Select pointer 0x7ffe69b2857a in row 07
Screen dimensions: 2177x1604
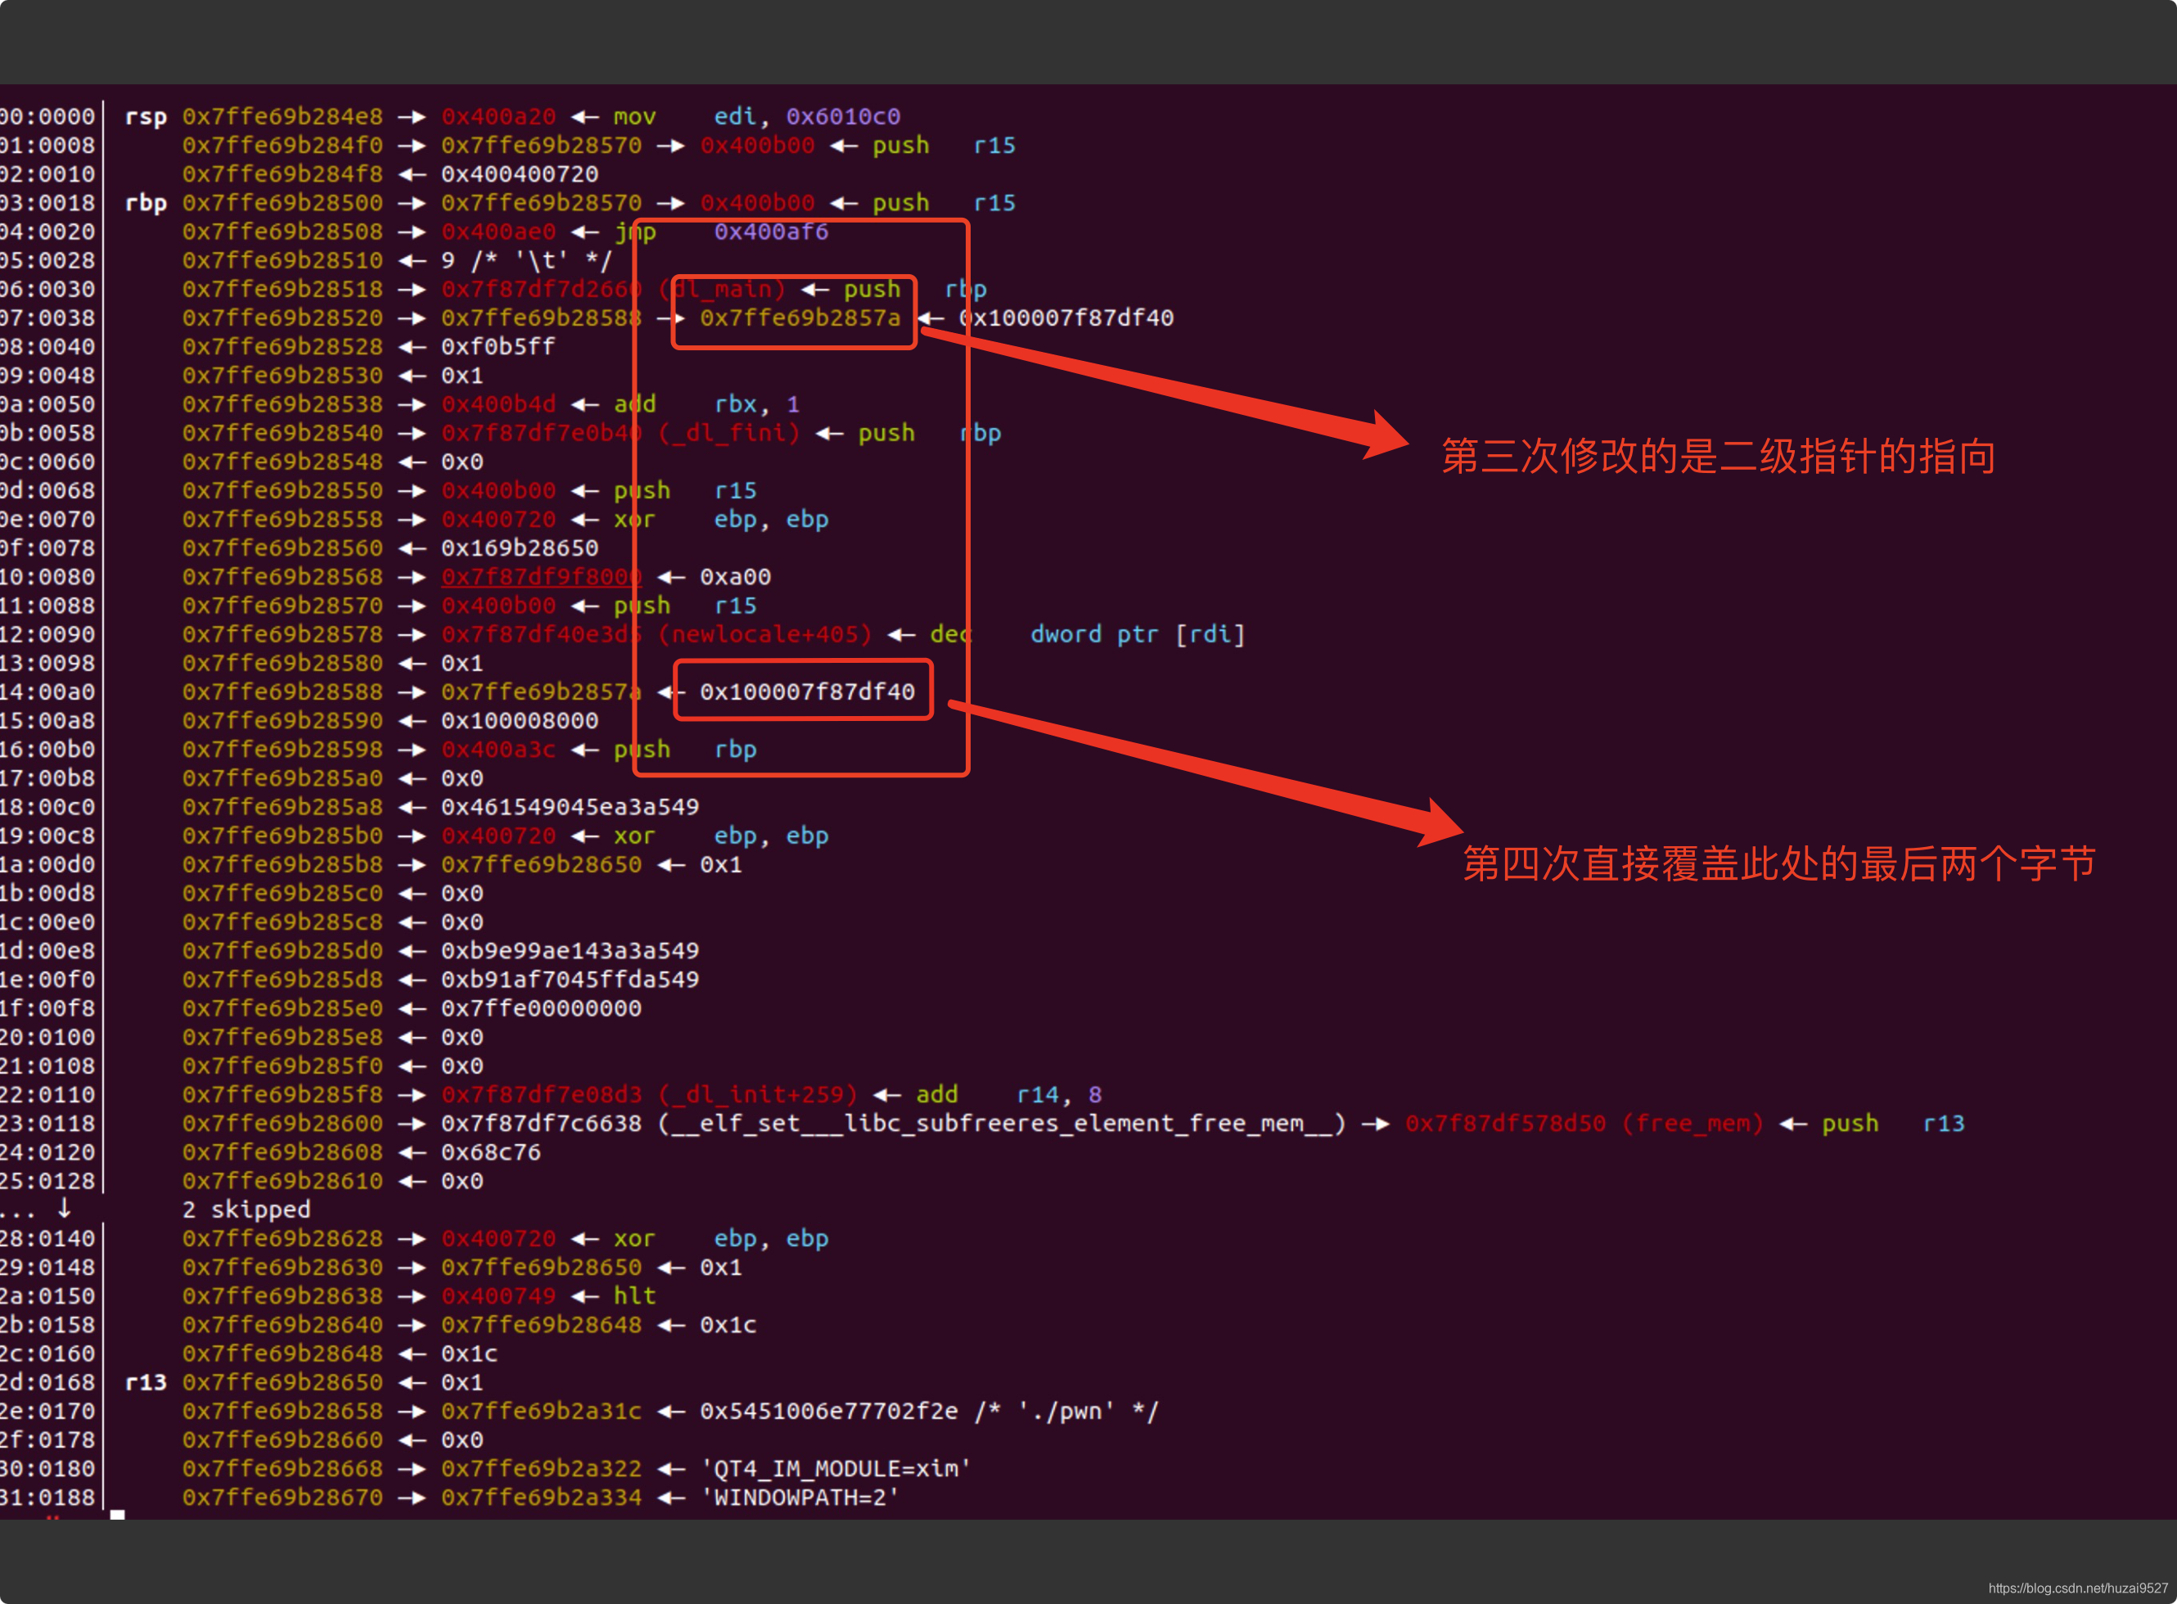point(800,318)
